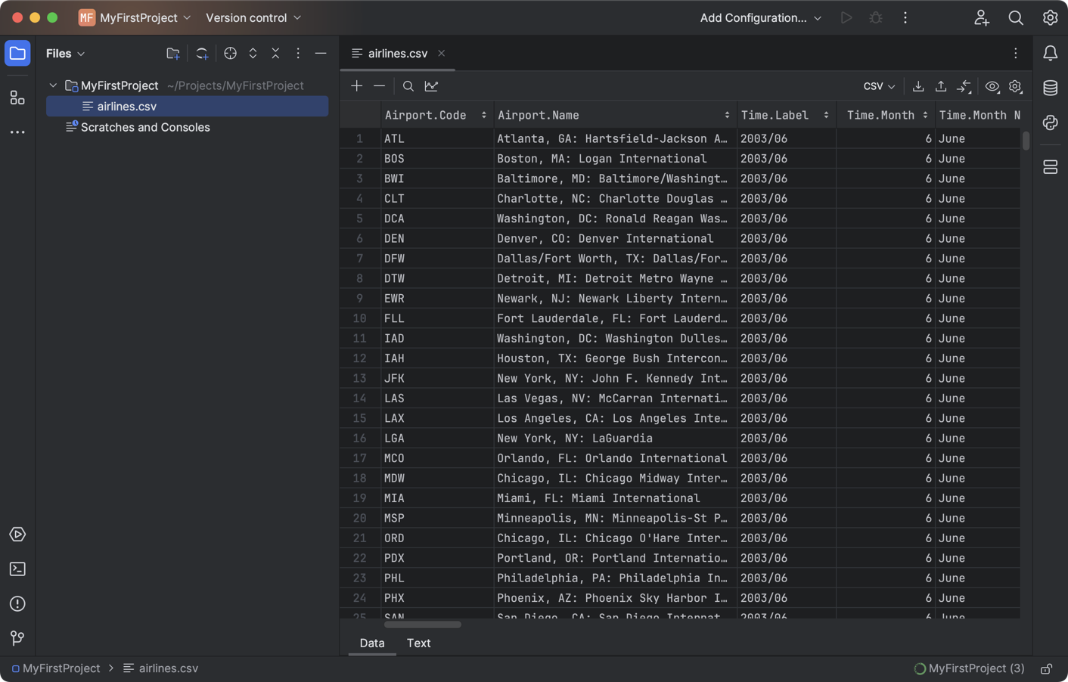1068x682 pixels.
Task: Open data search with the magnifier icon
Action: point(408,85)
